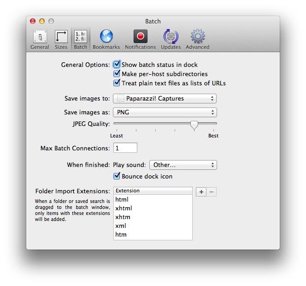Screen dimensions: 306x286
Task: Toggle Make per-host subdirectories checkbox
Action: [117, 74]
